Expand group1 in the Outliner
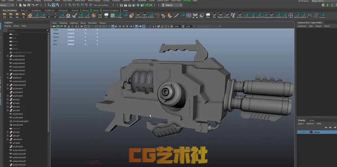This screenshot has height=167, width=337. coord(7,99)
